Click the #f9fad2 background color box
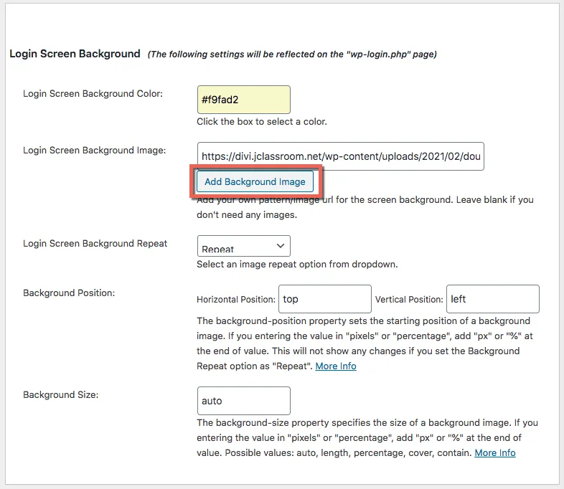The image size is (564, 489). pos(243,100)
